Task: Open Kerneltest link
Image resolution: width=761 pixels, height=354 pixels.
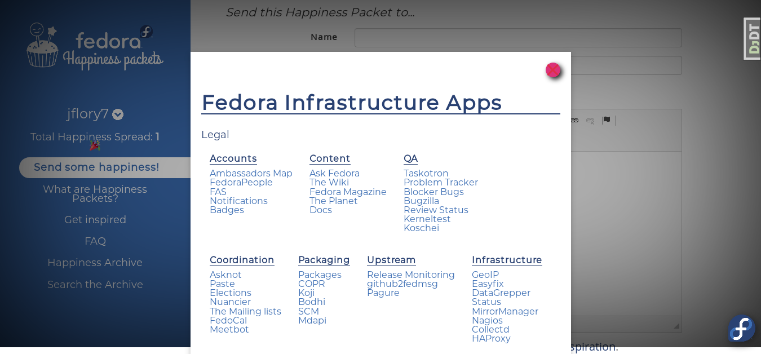Action: tap(427, 219)
